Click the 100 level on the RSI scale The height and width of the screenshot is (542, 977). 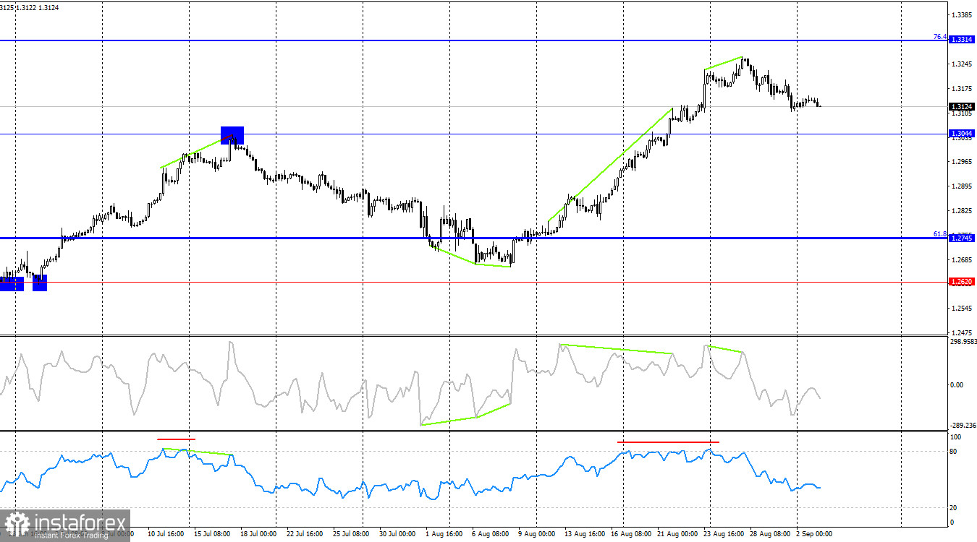[x=955, y=437]
